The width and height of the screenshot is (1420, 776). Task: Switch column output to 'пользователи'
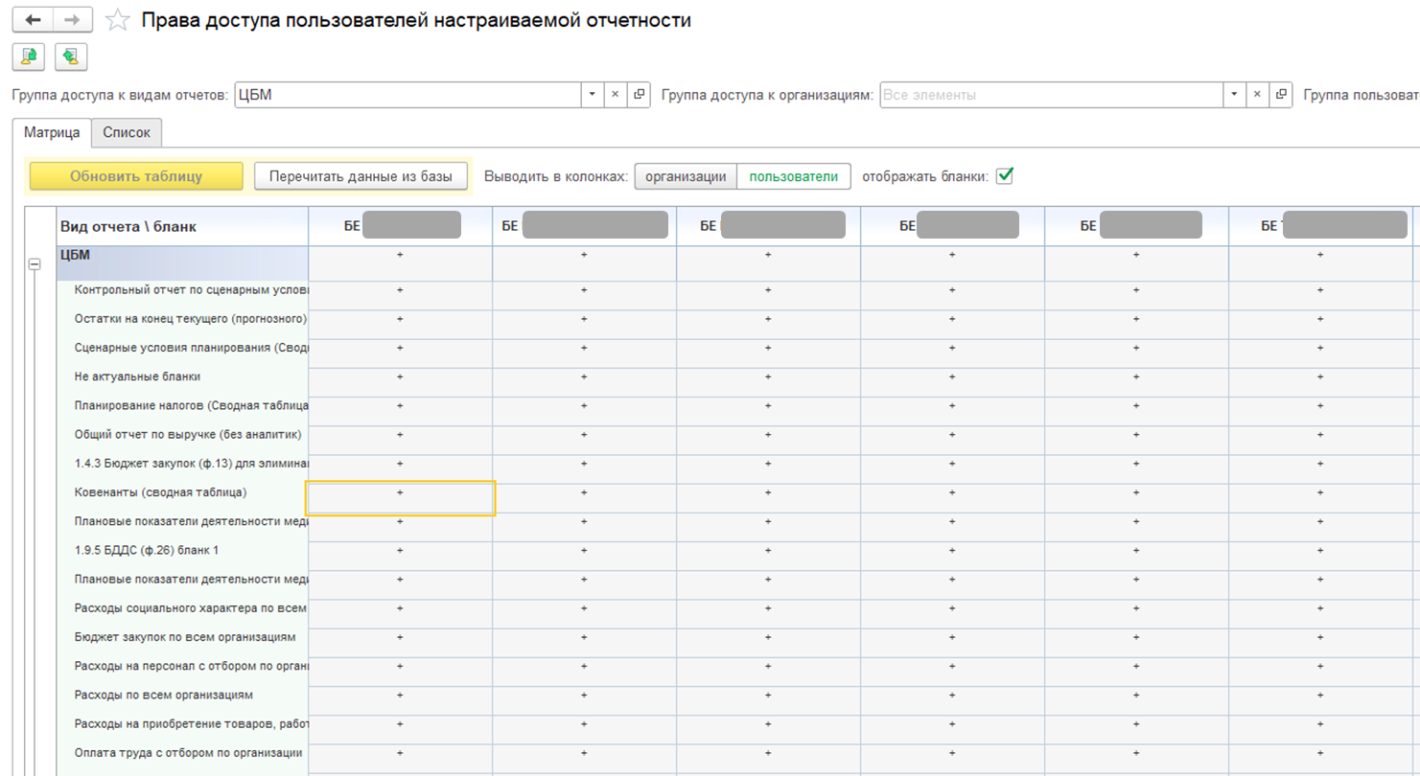pyautogui.click(x=794, y=176)
